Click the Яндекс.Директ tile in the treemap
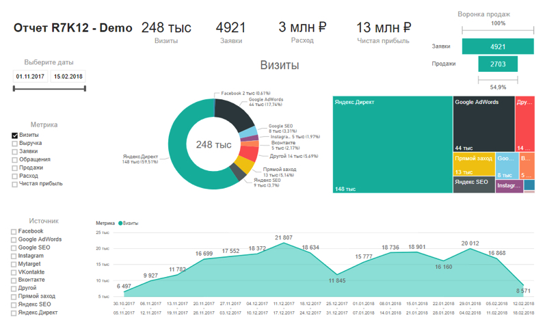Screen dimensions: 547x318 pyautogui.click(x=392, y=144)
